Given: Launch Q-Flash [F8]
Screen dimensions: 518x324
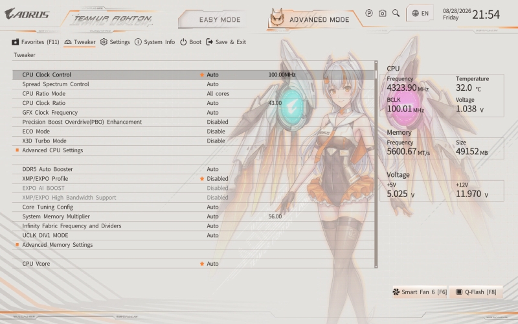Looking at the screenshot, I should [x=476, y=292].
